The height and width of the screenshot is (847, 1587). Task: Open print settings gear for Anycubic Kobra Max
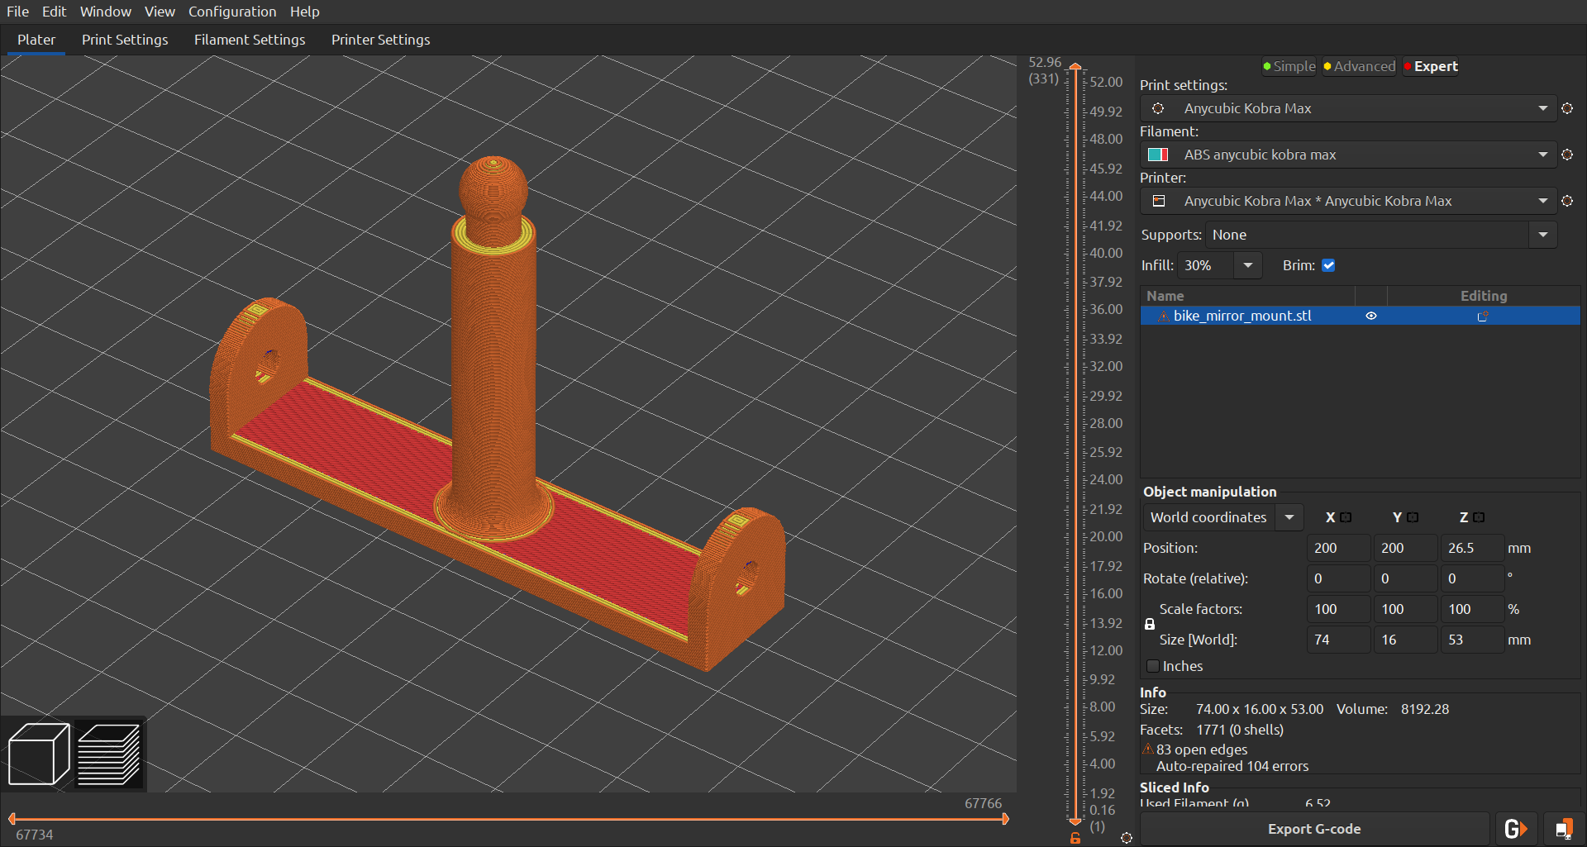click(1566, 108)
